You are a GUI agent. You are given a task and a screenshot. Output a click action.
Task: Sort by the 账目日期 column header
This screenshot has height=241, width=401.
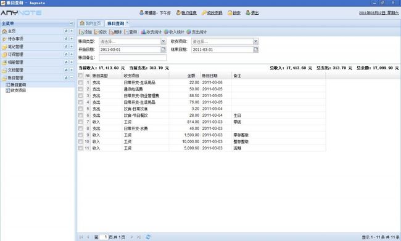coord(216,76)
